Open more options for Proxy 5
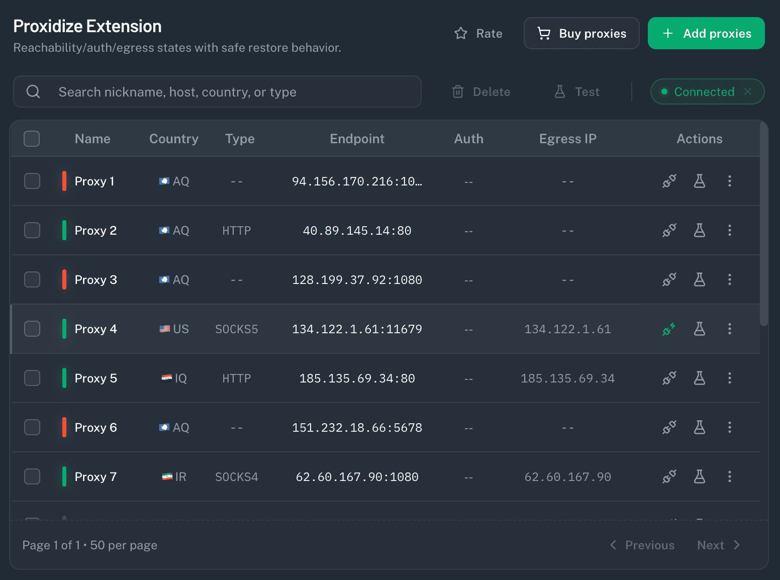The image size is (780, 580). [x=730, y=378]
